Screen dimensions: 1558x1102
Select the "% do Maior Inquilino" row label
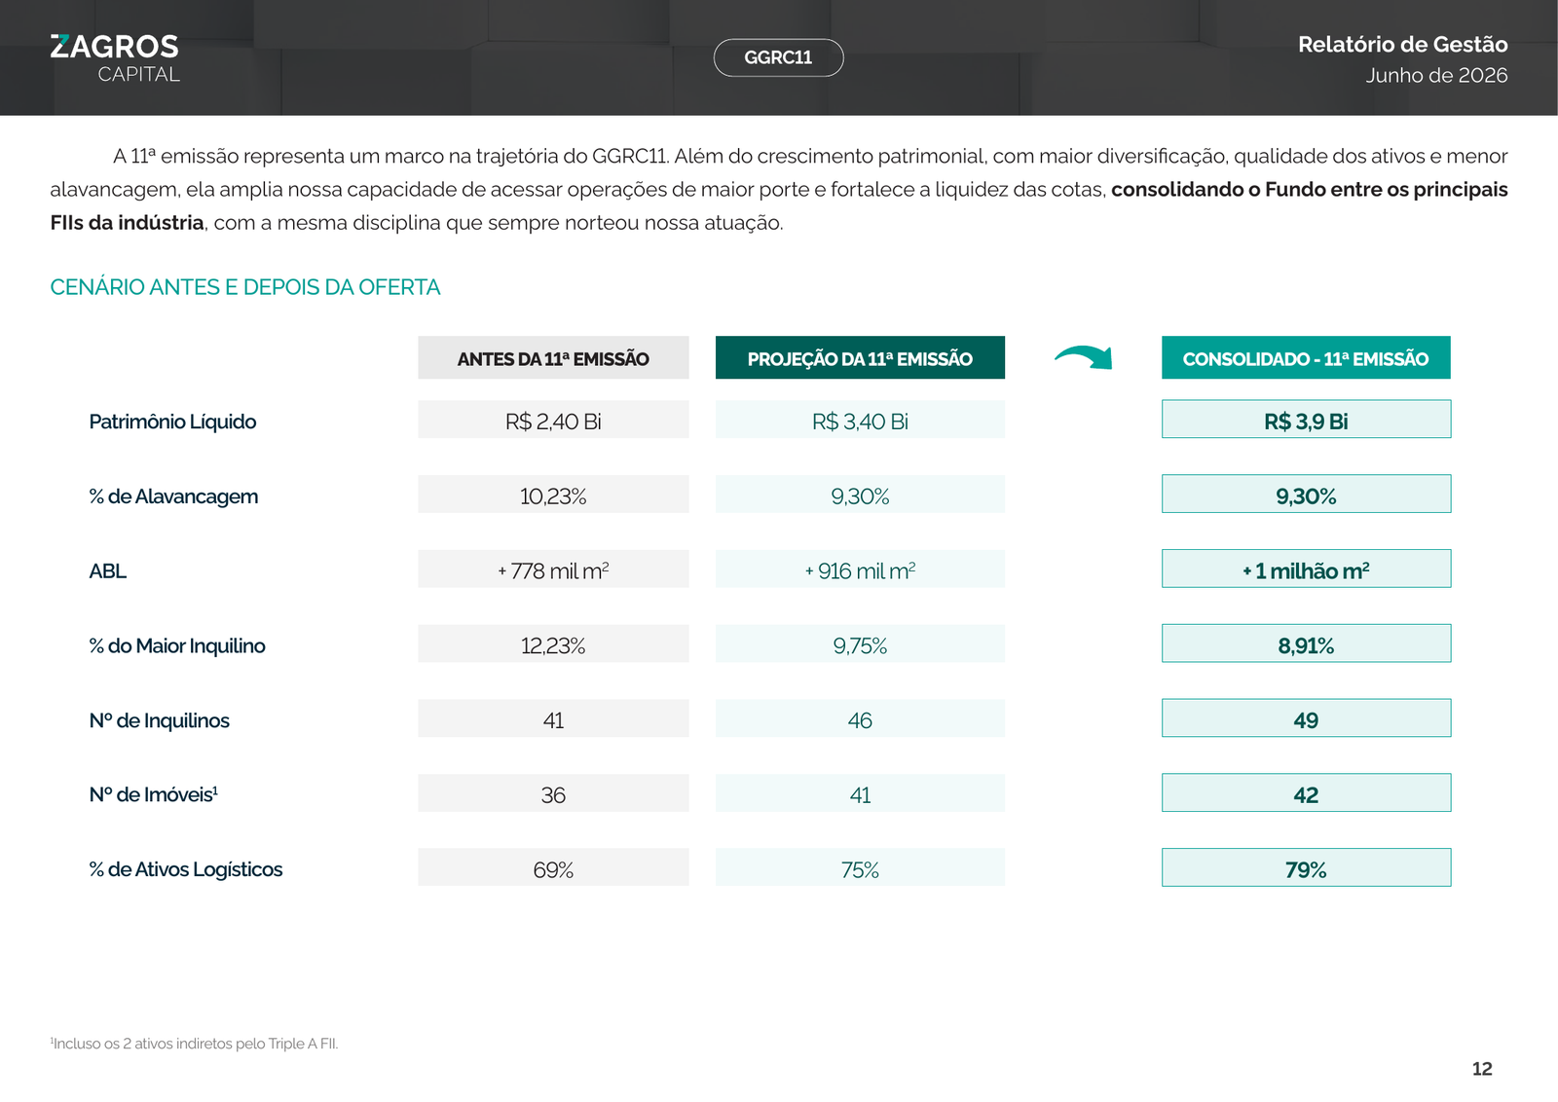click(176, 645)
